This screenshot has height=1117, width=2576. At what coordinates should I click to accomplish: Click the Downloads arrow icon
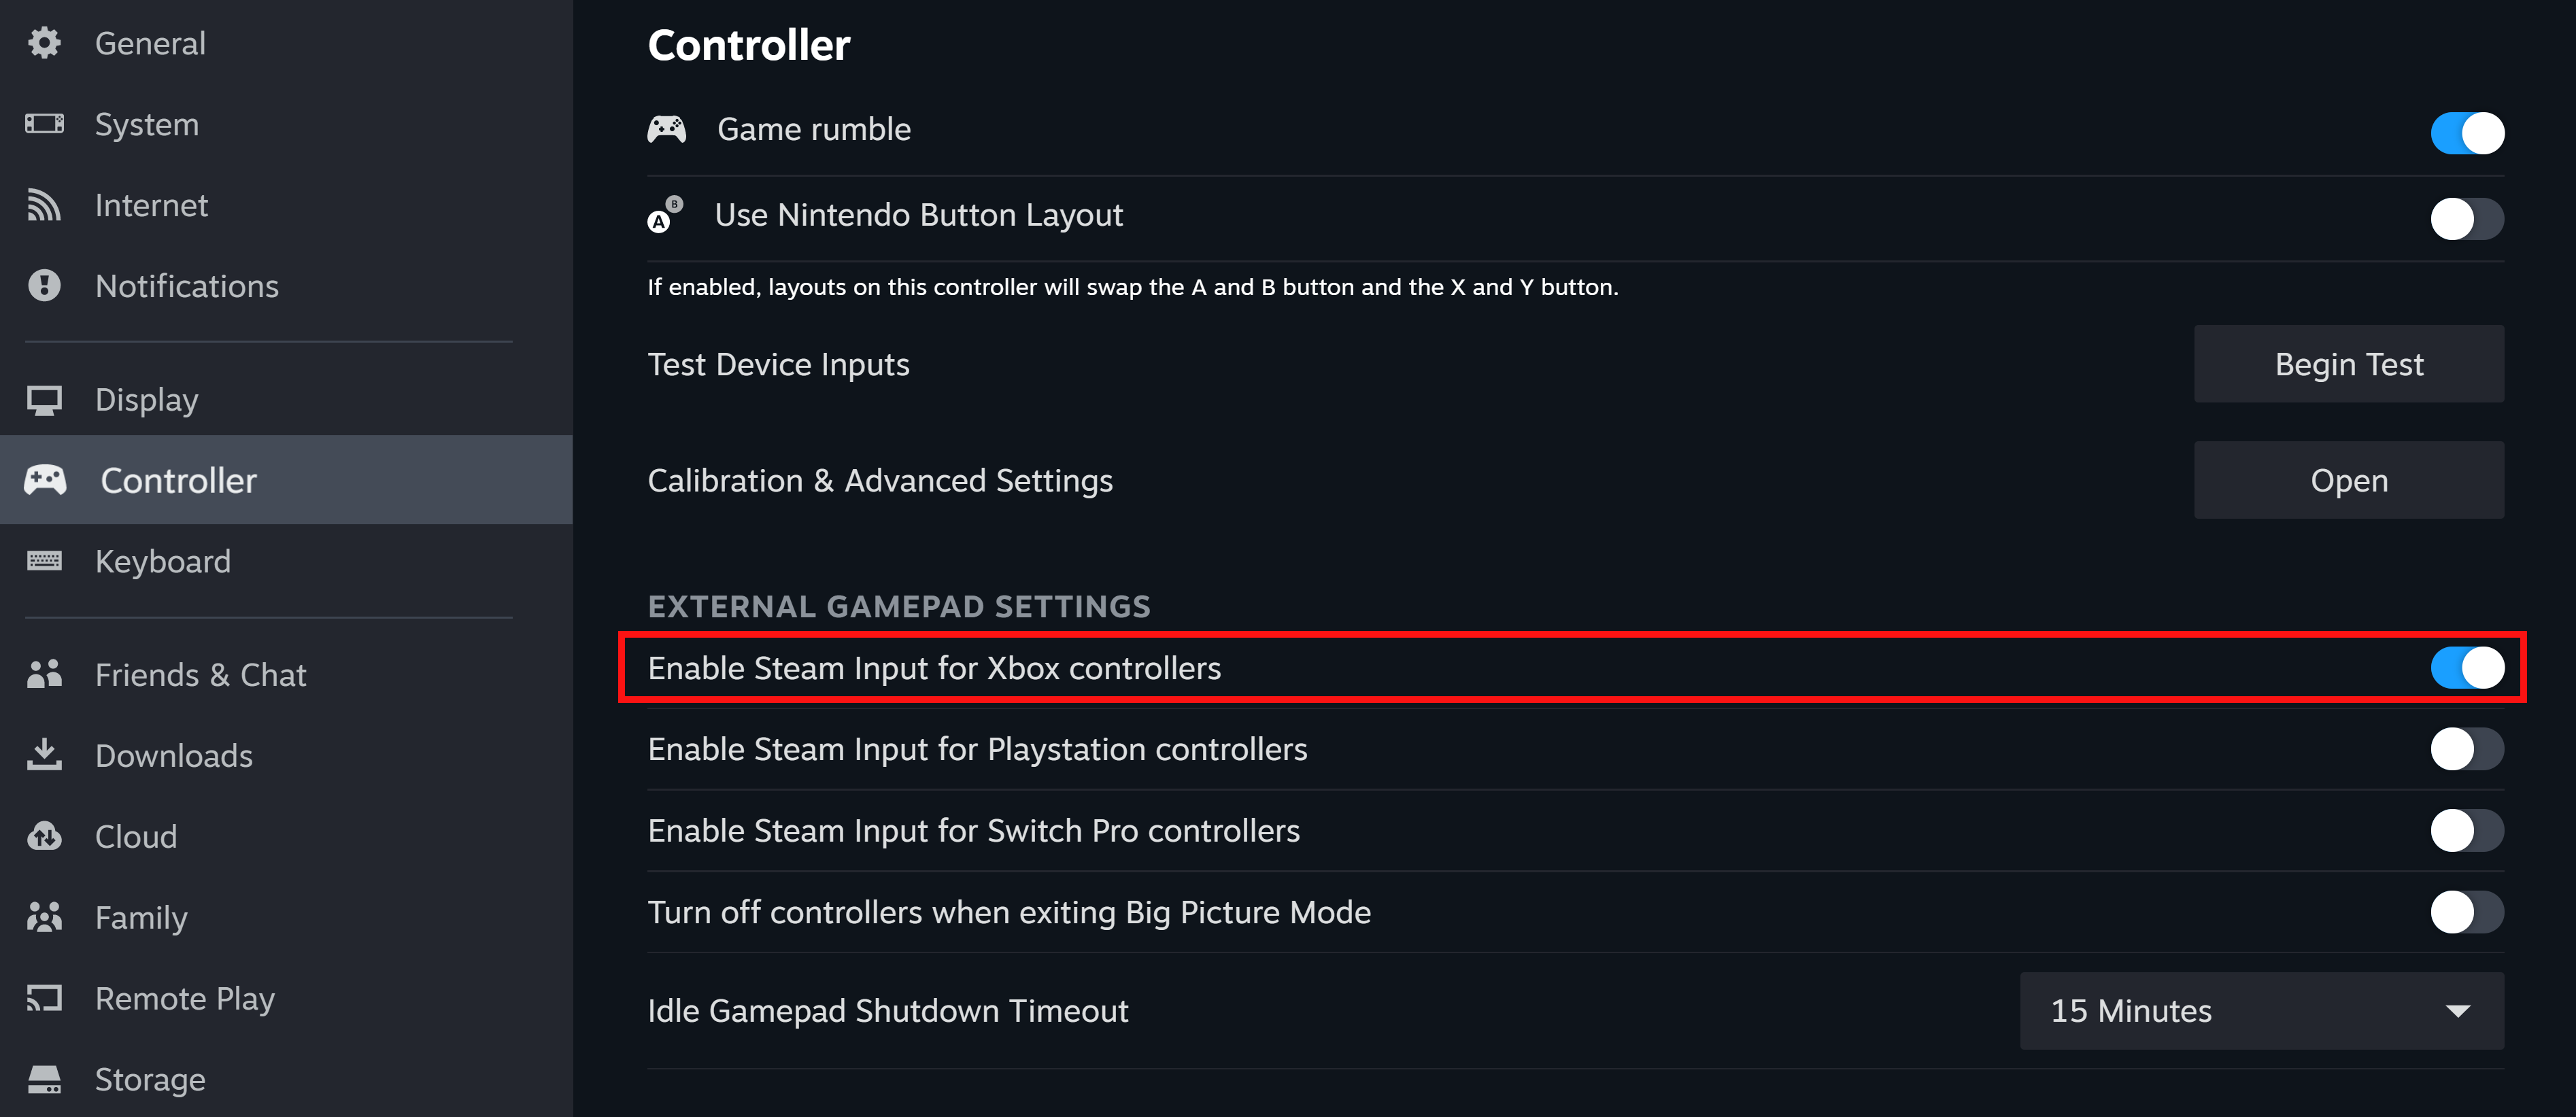click(x=44, y=755)
